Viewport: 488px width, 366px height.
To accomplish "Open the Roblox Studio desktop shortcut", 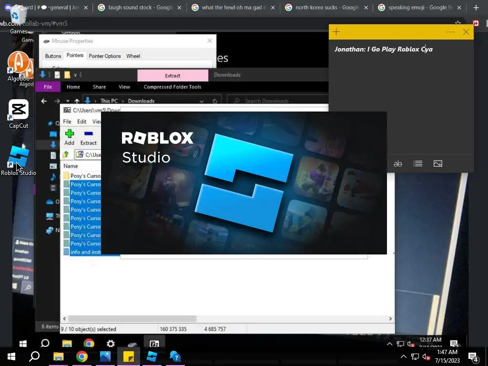I will (x=19, y=161).
